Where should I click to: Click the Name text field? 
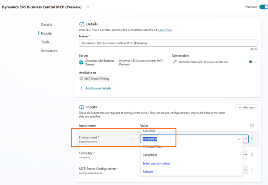click(168, 43)
